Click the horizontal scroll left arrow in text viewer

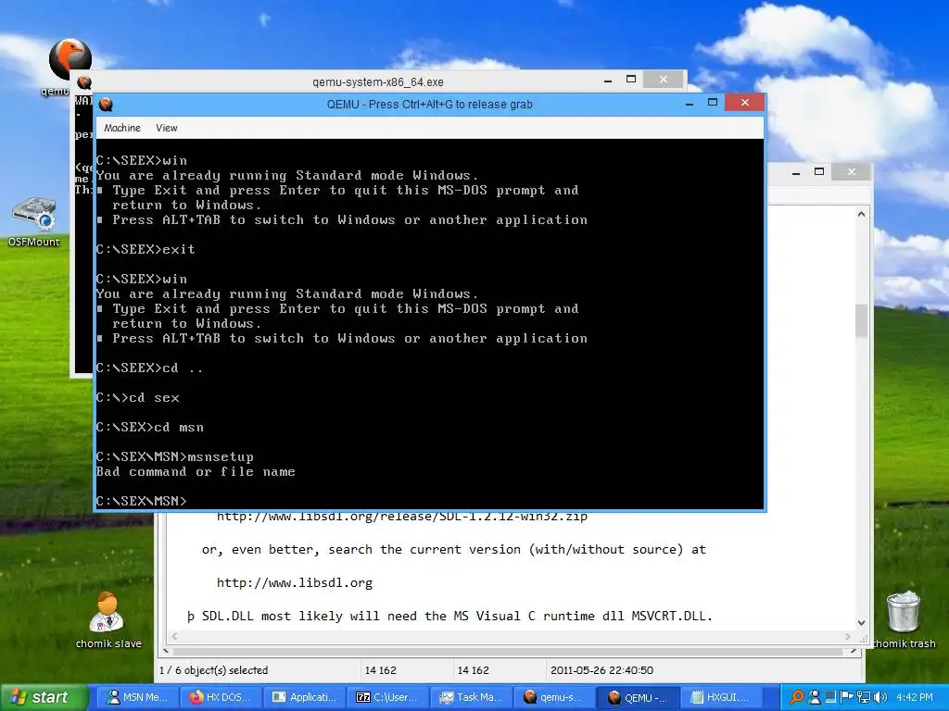(175, 637)
